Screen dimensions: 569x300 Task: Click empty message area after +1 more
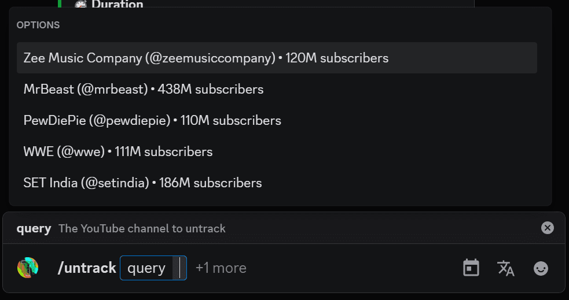click(347, 268)
